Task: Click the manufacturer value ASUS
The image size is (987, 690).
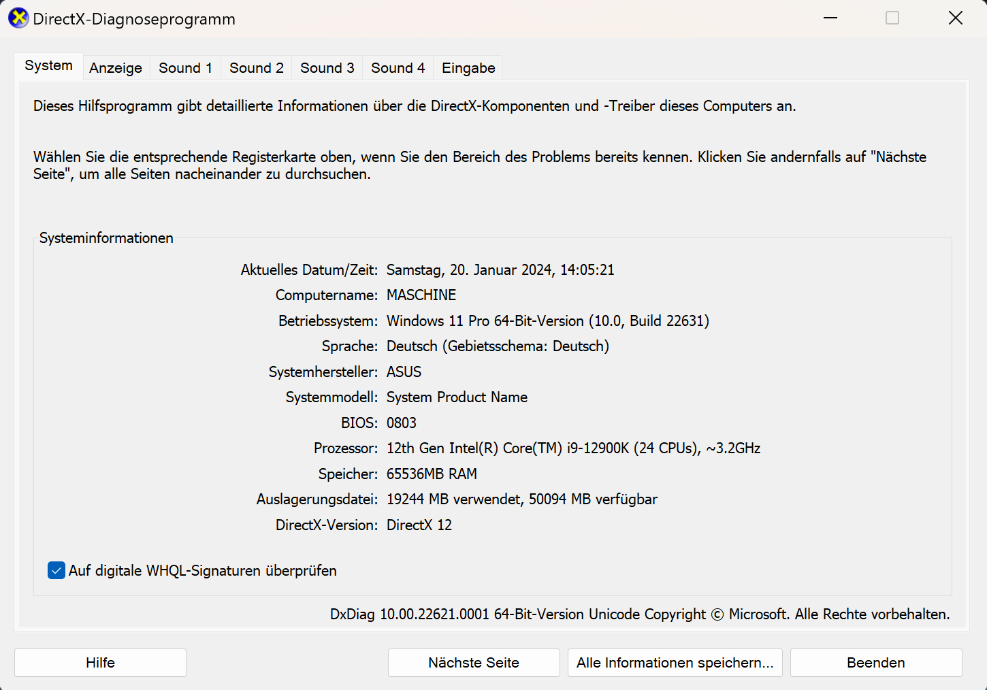Action: point(404,372)
